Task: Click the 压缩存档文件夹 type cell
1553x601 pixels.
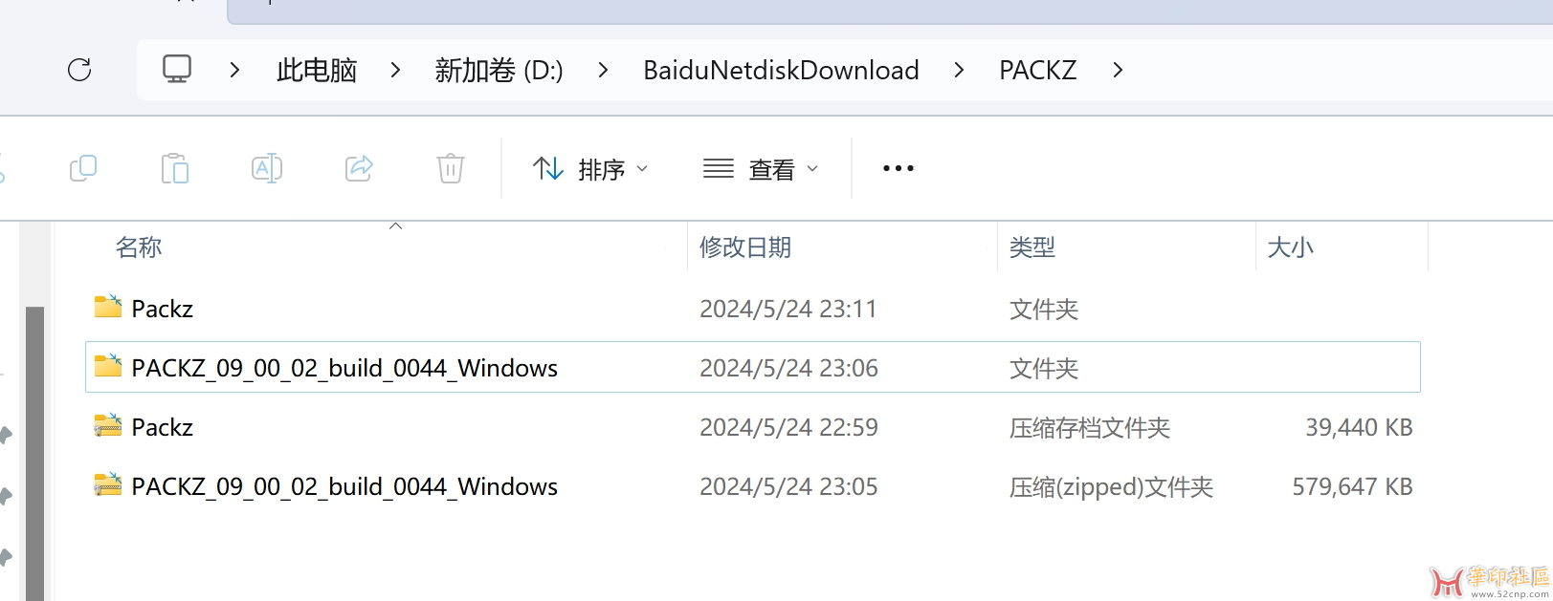Action: pyautogui.click(x=1090, y=427)
